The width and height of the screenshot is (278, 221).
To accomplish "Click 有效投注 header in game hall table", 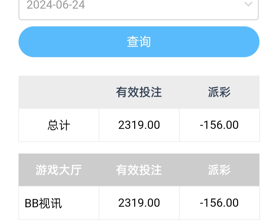I will click(x=139, y=170).
